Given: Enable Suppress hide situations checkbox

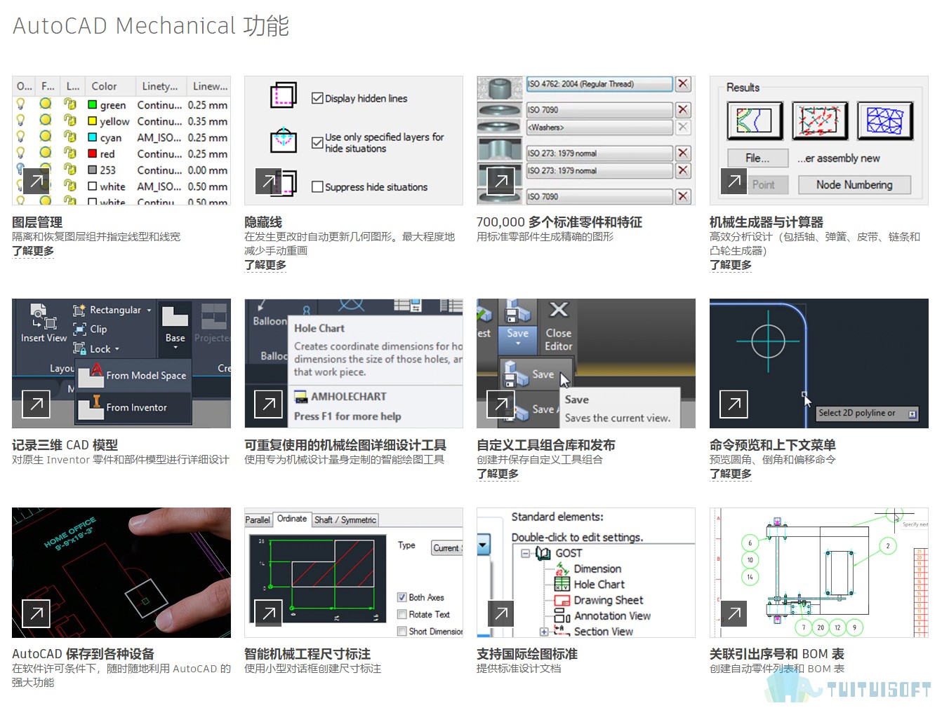Looking at the screenshot, I should click(317, 186).
